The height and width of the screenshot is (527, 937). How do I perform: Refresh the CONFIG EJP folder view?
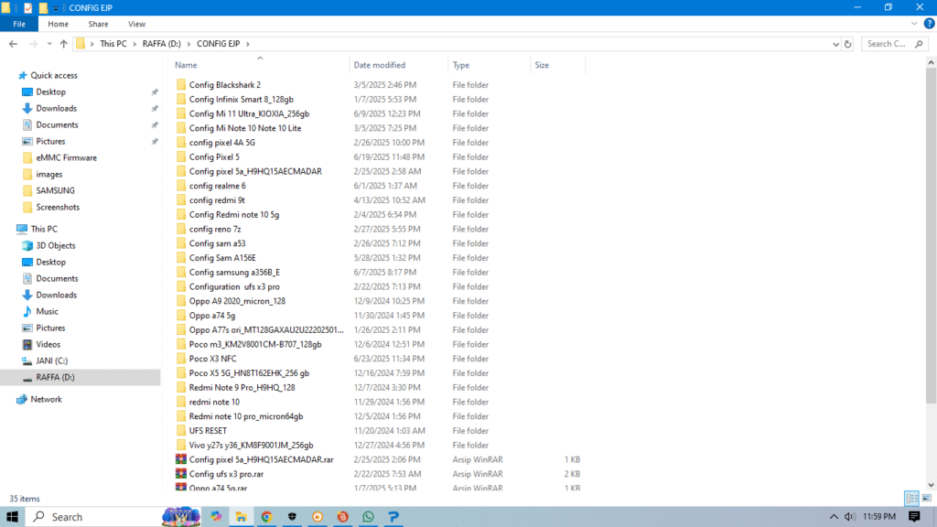[847, 44]
